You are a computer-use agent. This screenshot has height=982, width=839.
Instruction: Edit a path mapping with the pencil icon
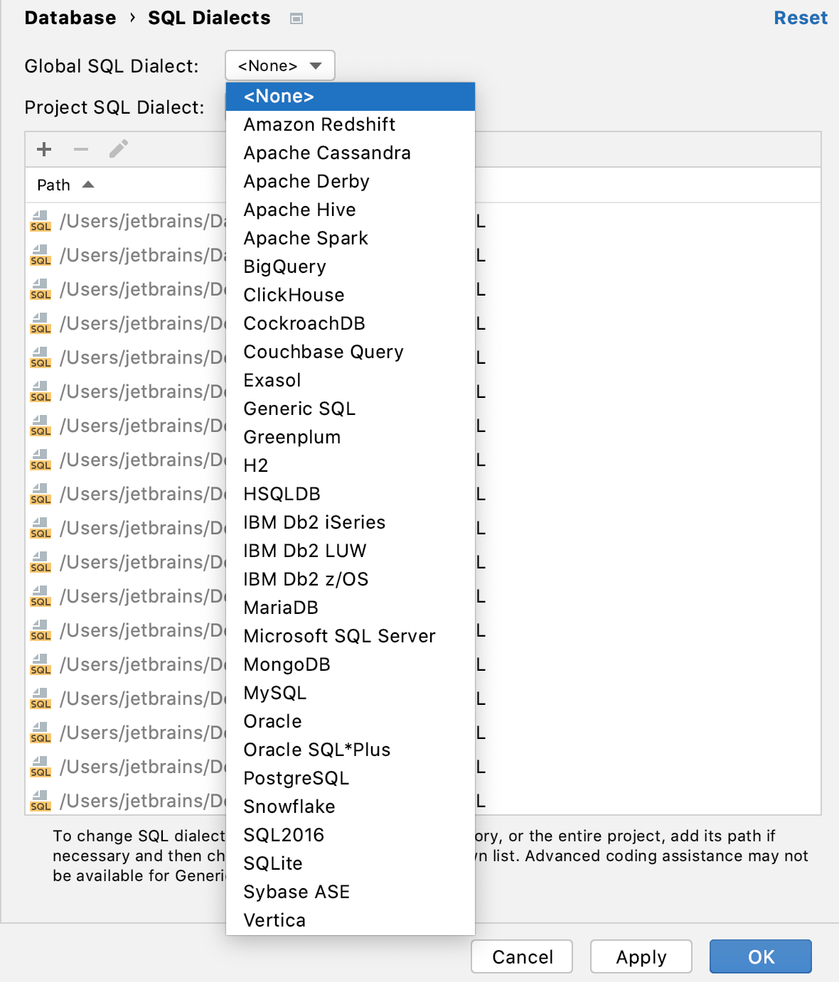[118, 149]
